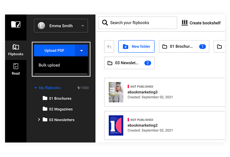This screenshot has width=230, height=157.
Task: Click the Created date under ebookmarketing2
Action: coord(150,130)
